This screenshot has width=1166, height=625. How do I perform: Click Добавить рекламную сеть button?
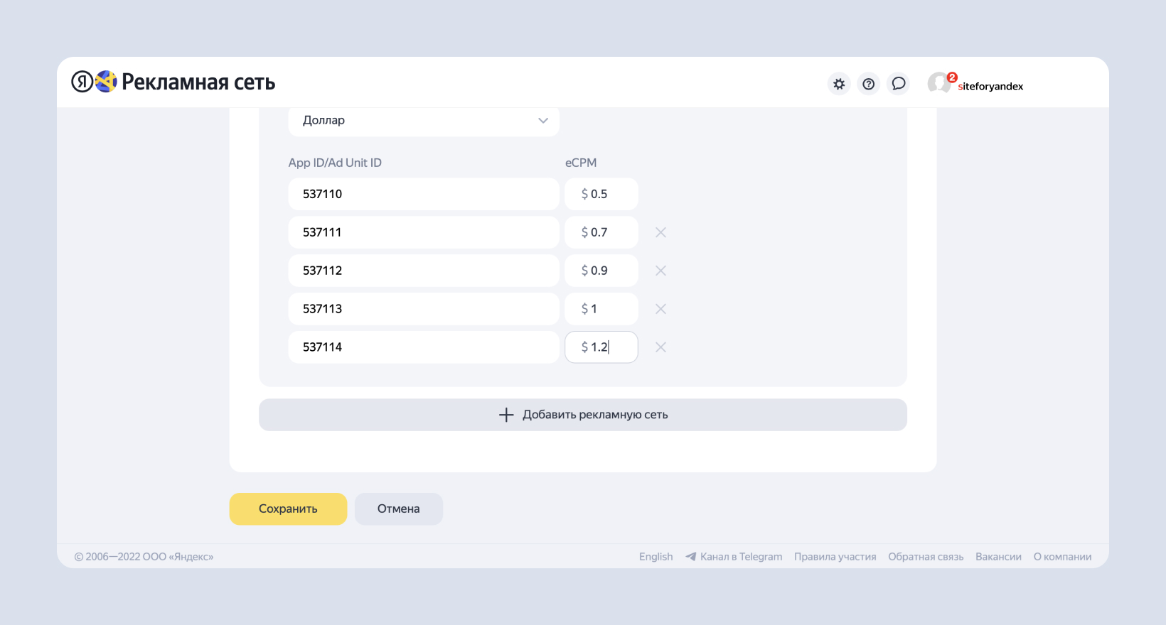582,415
